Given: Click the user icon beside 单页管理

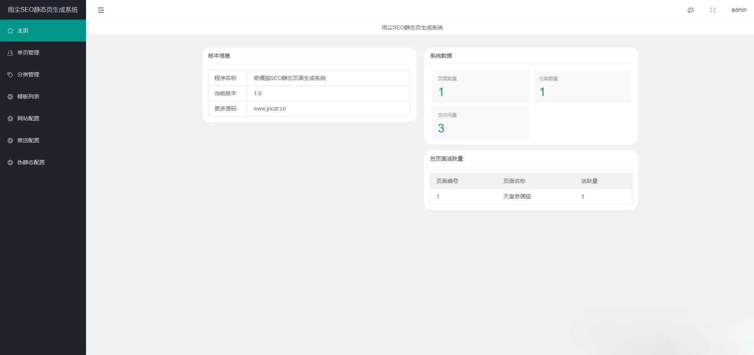Looking at the screenshot, I should [x=10, y=53].
